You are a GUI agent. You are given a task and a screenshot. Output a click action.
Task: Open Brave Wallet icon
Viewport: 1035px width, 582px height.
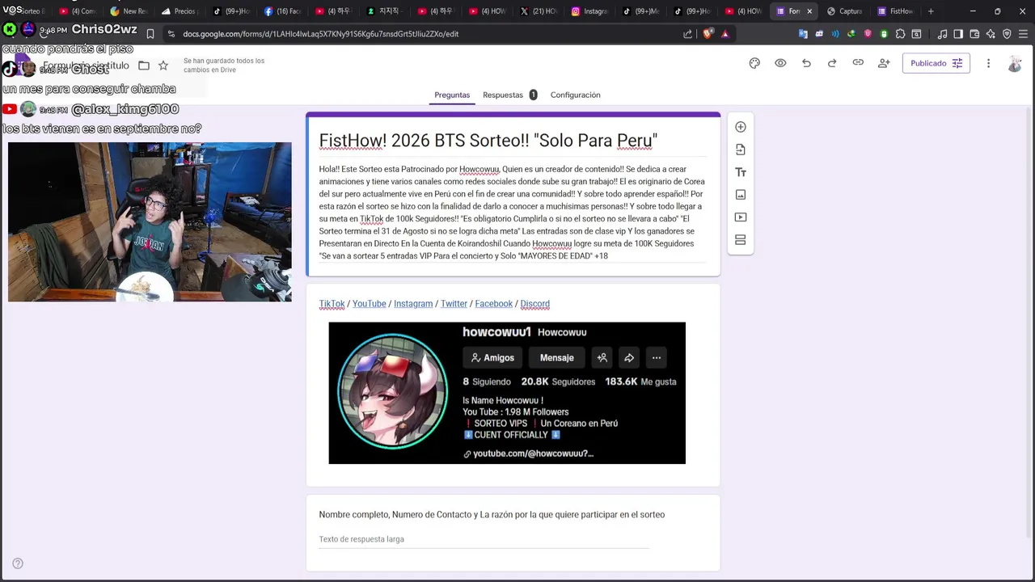pos(974,34)
